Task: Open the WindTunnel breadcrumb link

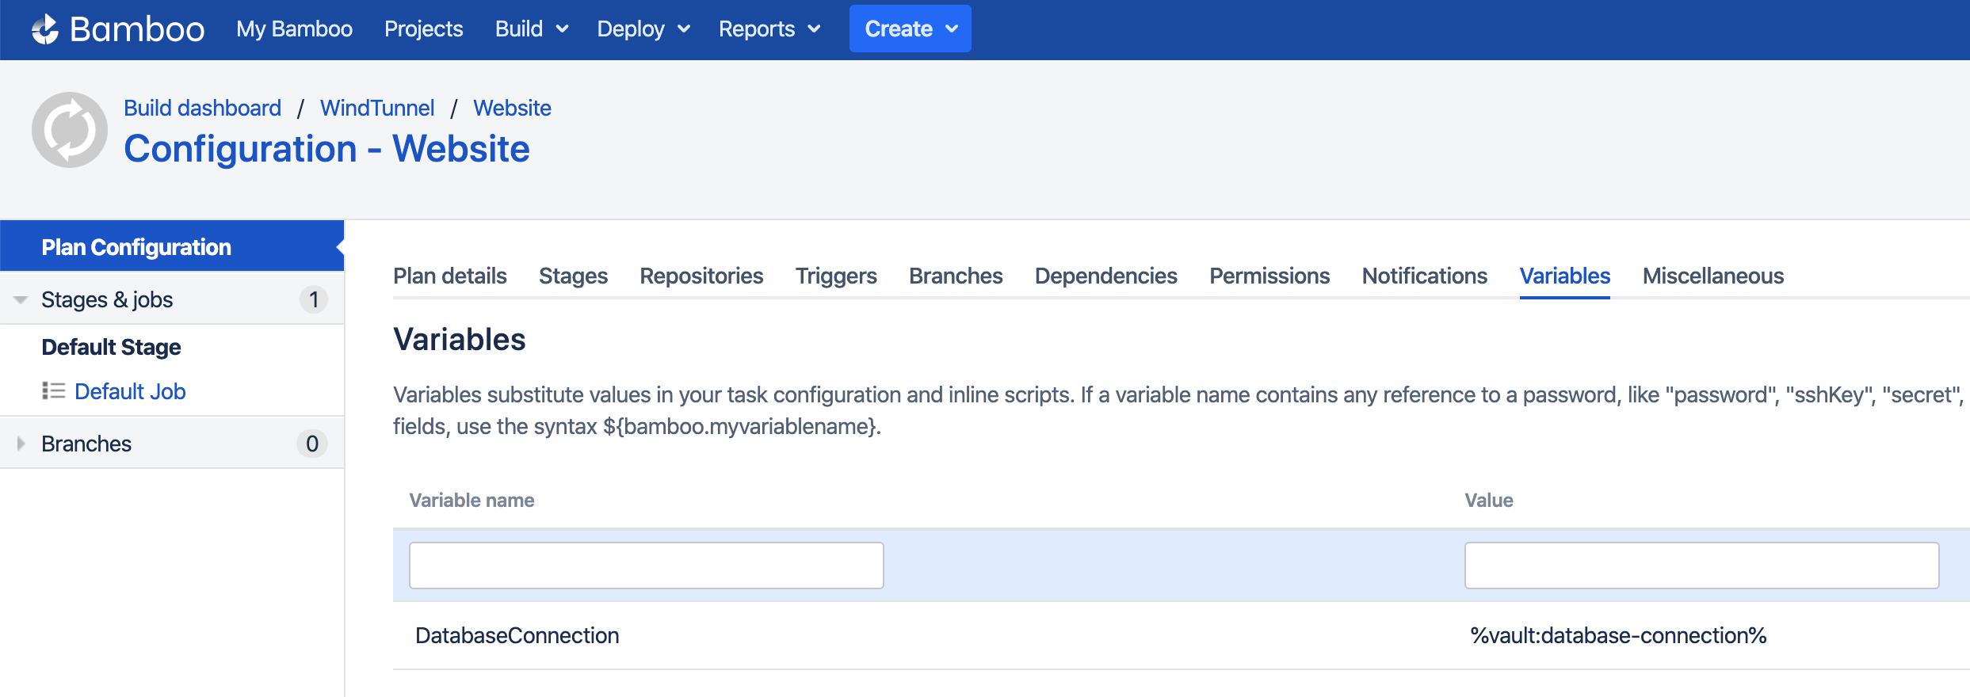Action: point(377,108)
